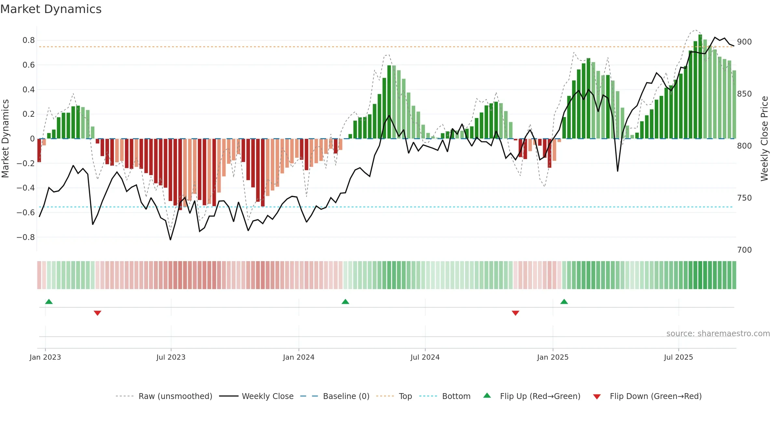Click the 850 price axis label
The image size is (781, 439).
point(745,94)
